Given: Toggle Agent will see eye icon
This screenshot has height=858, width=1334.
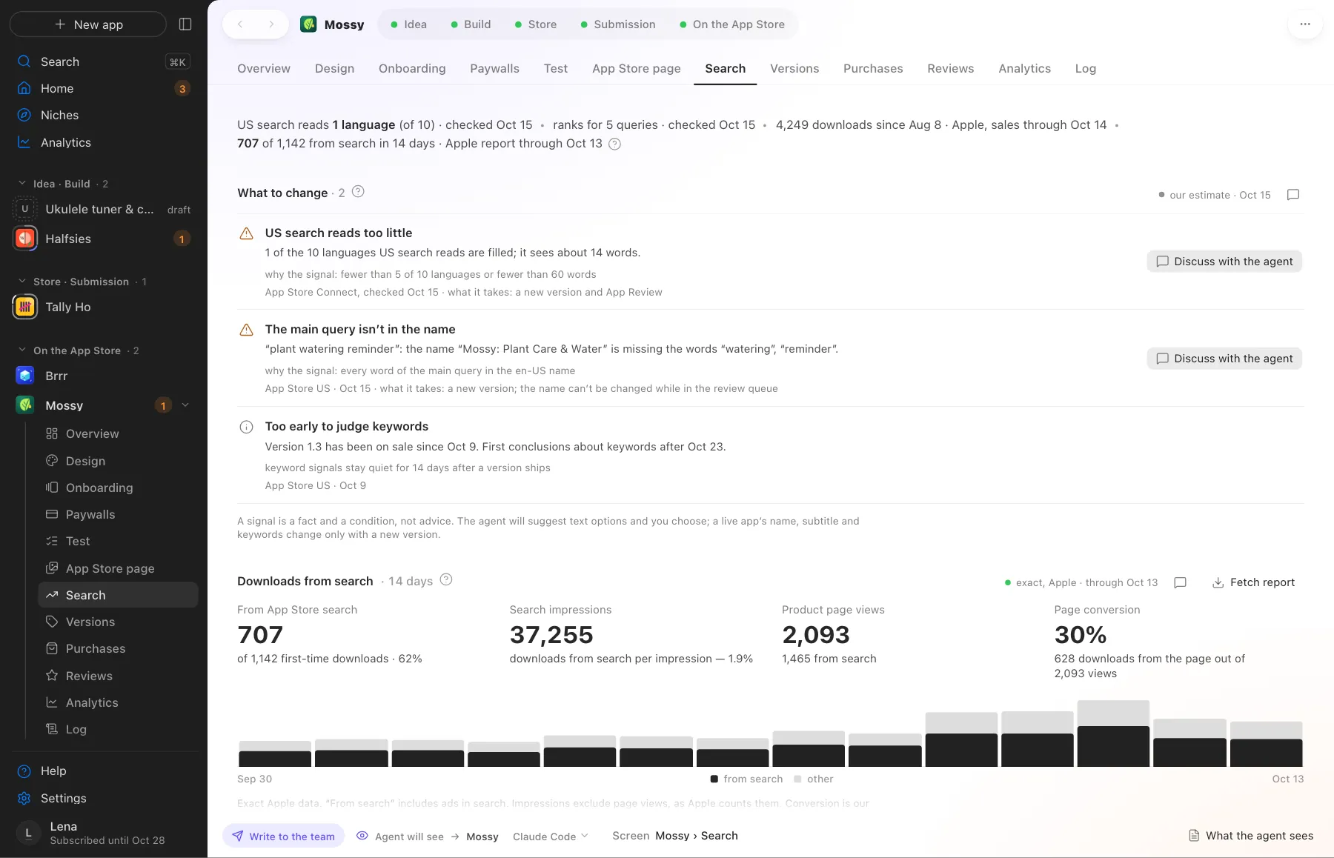Looking at the screenshot, I should (x=362, y=836).
